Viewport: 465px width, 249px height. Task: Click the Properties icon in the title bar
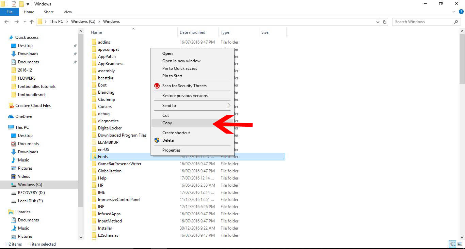pos(14,4)
